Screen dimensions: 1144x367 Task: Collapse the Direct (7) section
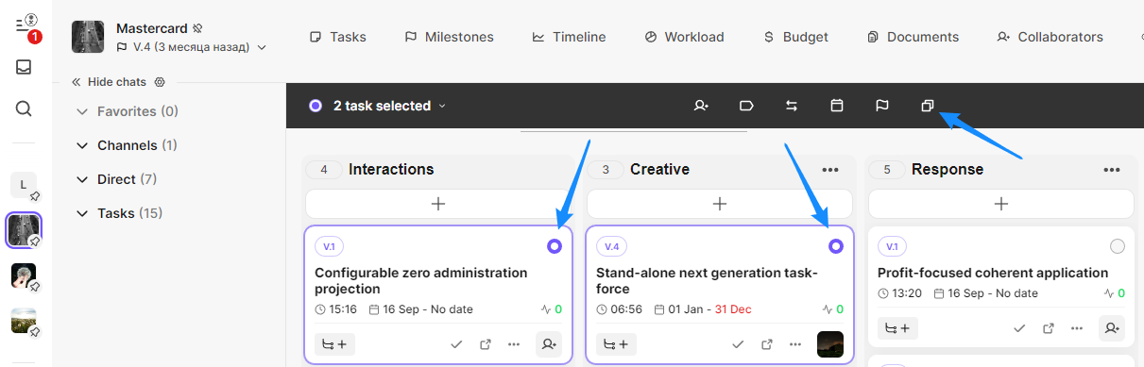click(x=116, y=179)
